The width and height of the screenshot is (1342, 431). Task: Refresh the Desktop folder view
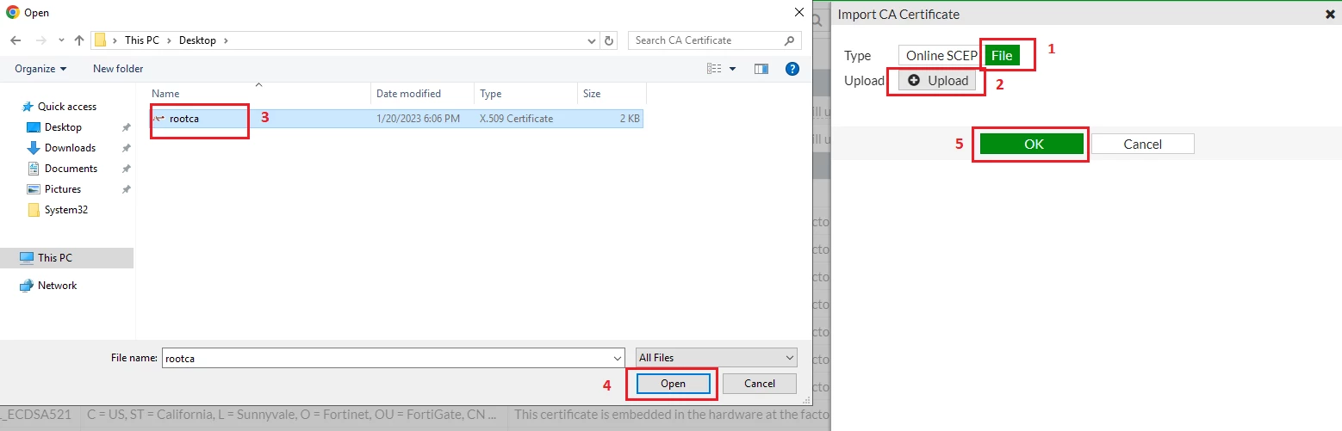click(x=610, y=40)
